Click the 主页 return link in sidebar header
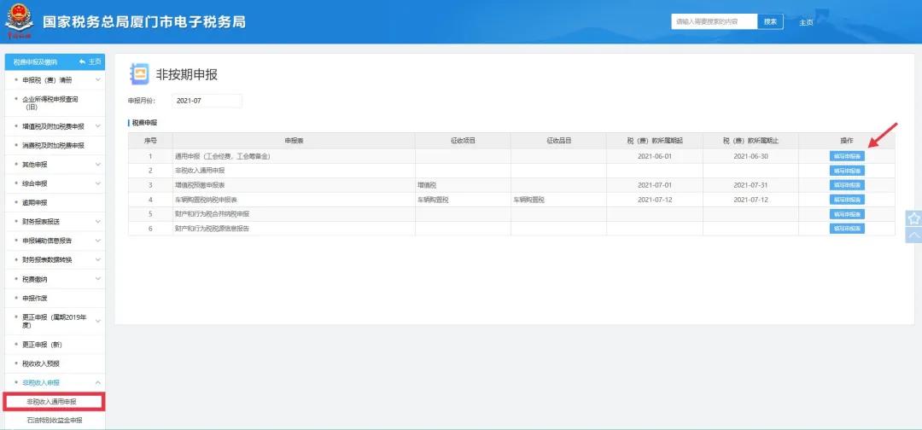The height and width of the screenshot is (430, 922). 90,61
